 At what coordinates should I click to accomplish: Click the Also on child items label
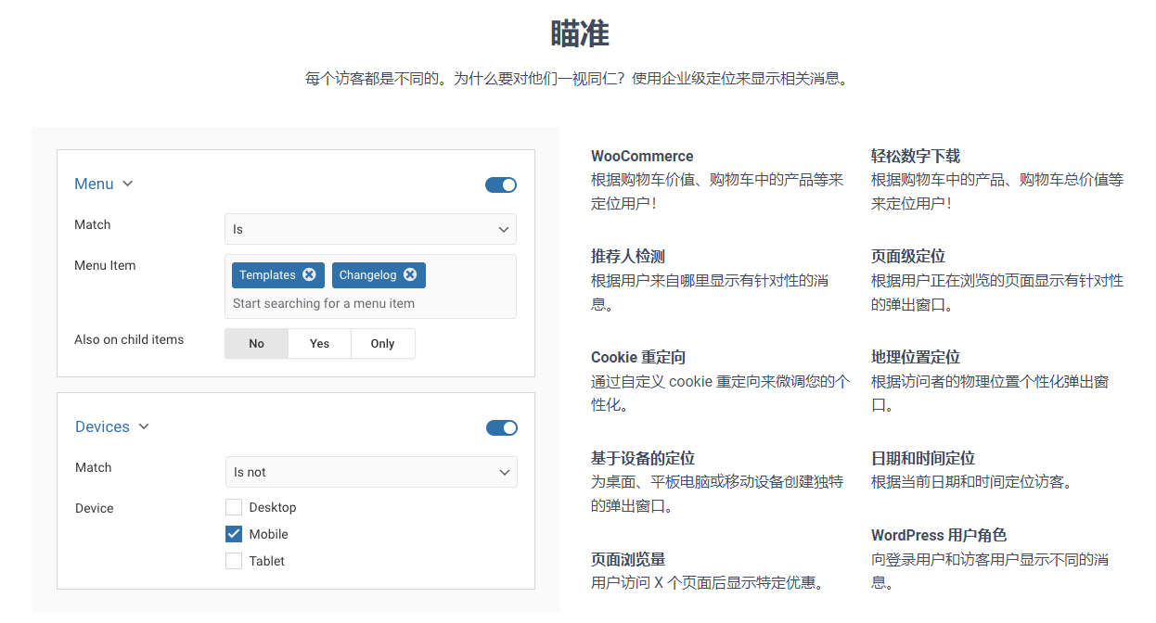129,339
